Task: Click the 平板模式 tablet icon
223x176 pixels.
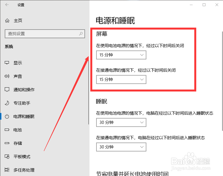Action: click(7, 156)
